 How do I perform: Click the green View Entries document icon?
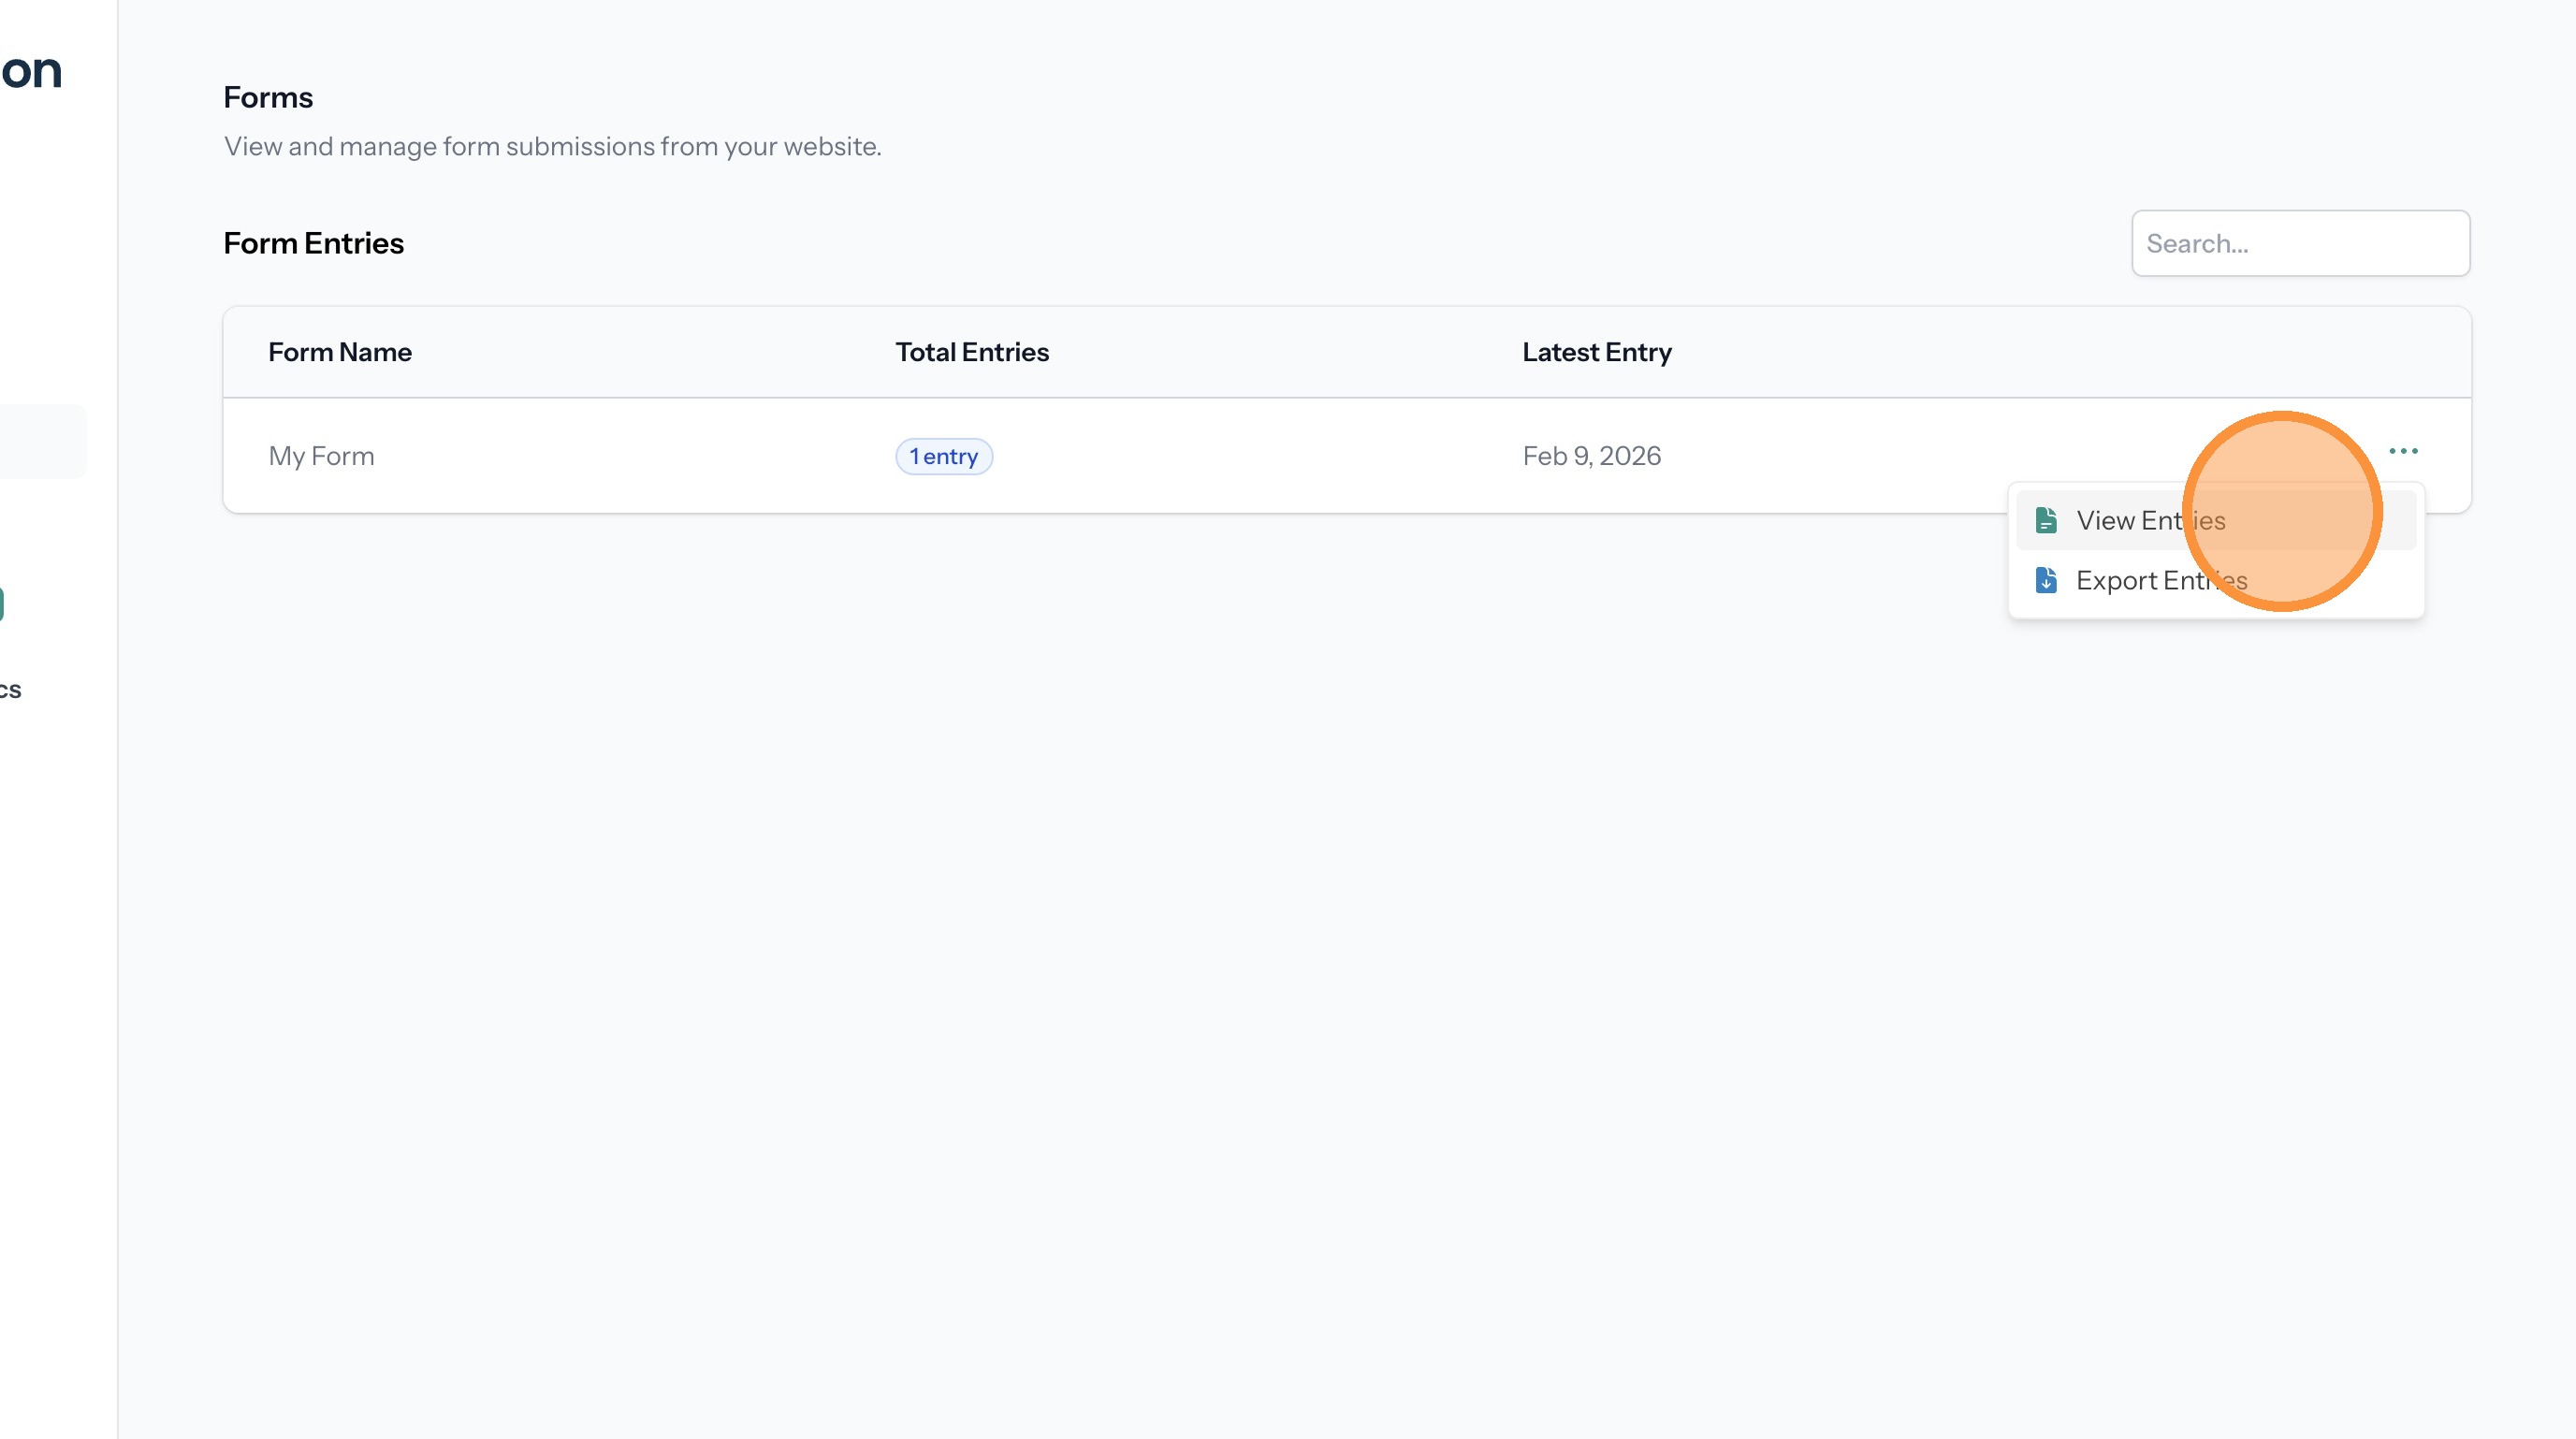point(2046,520)
